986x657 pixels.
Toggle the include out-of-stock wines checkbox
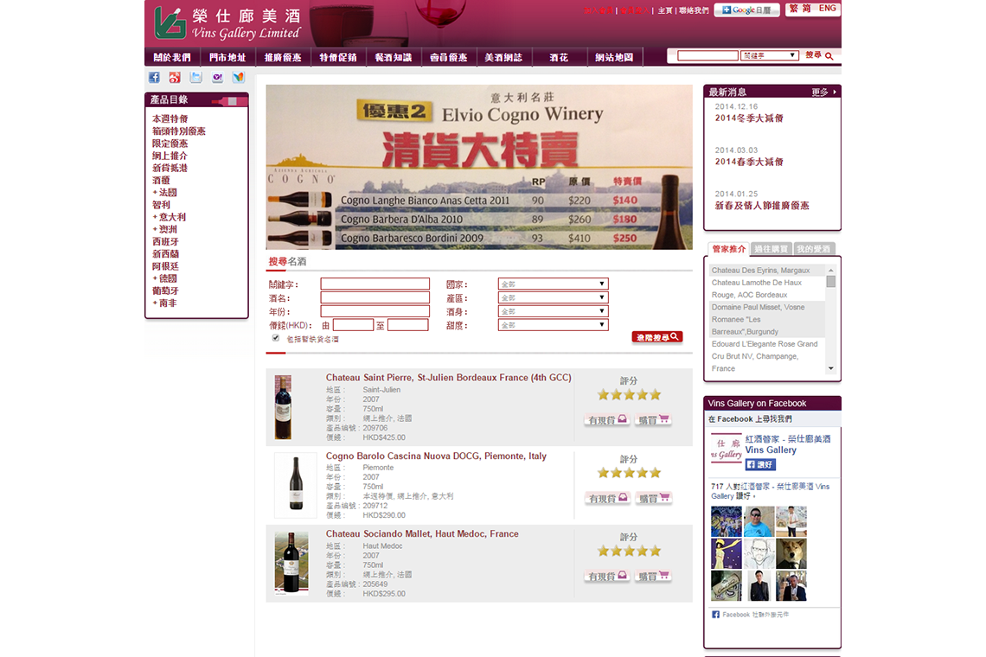click(x=275, y=338)
